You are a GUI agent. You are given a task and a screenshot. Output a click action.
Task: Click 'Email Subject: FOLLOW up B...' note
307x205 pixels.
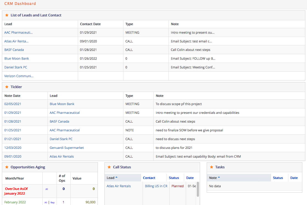[x=193, y=59]
